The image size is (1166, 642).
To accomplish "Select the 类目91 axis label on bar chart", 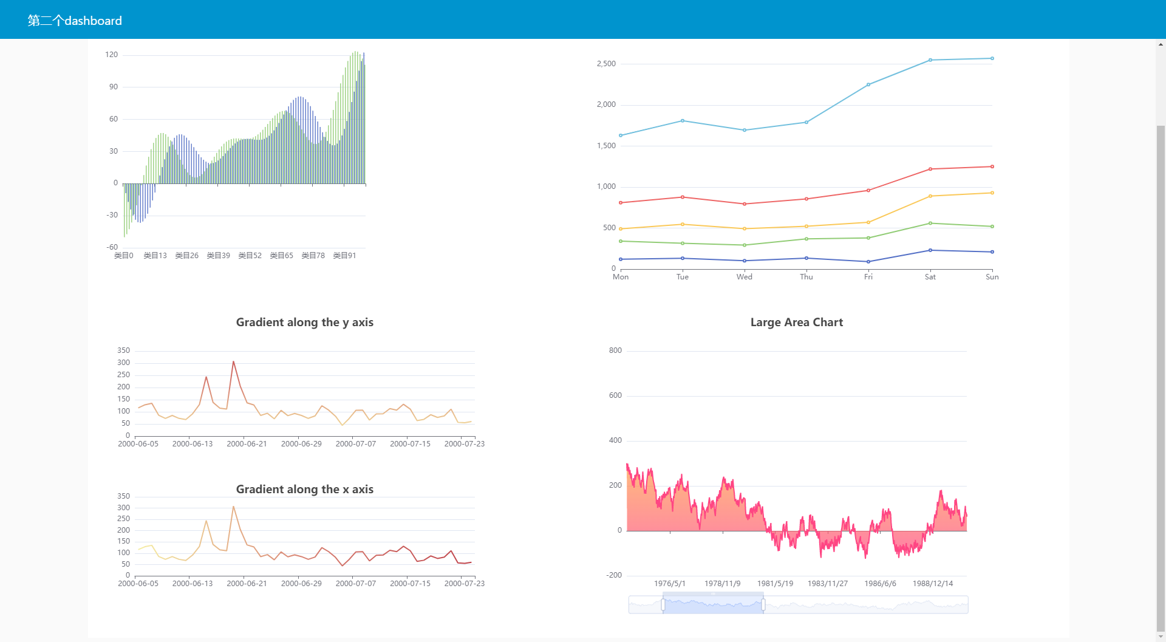I will coord(344,255).
